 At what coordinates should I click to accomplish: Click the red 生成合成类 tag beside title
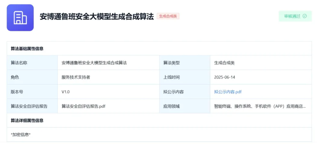pos(168,16)
